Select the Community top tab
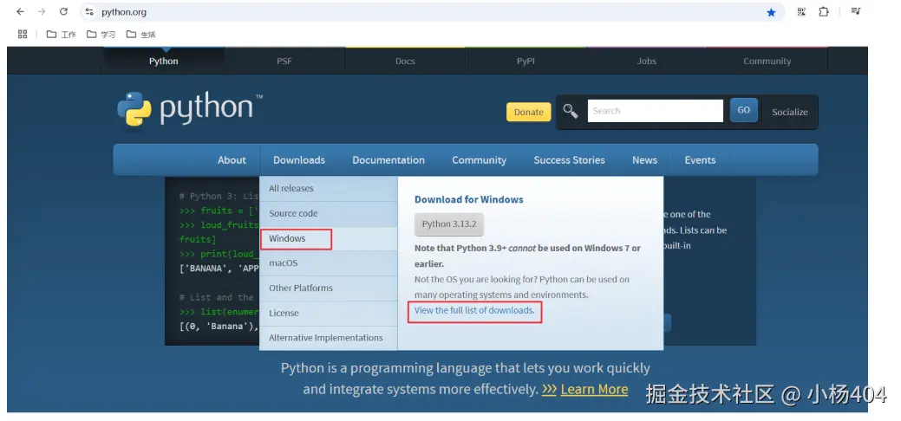901x421 pixels. coord(767,61)
